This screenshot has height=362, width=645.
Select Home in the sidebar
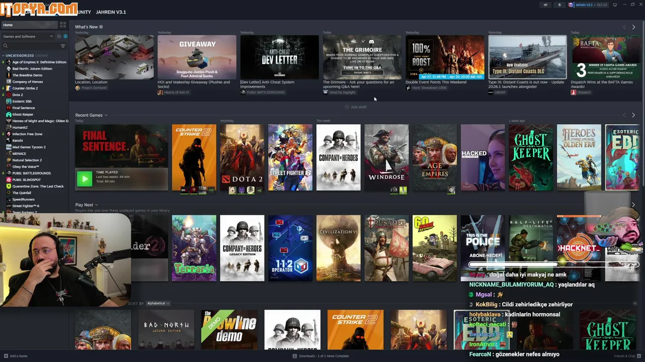tap(29, 25)
